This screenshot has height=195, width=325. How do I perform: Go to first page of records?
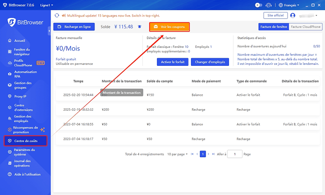point(192,154)
